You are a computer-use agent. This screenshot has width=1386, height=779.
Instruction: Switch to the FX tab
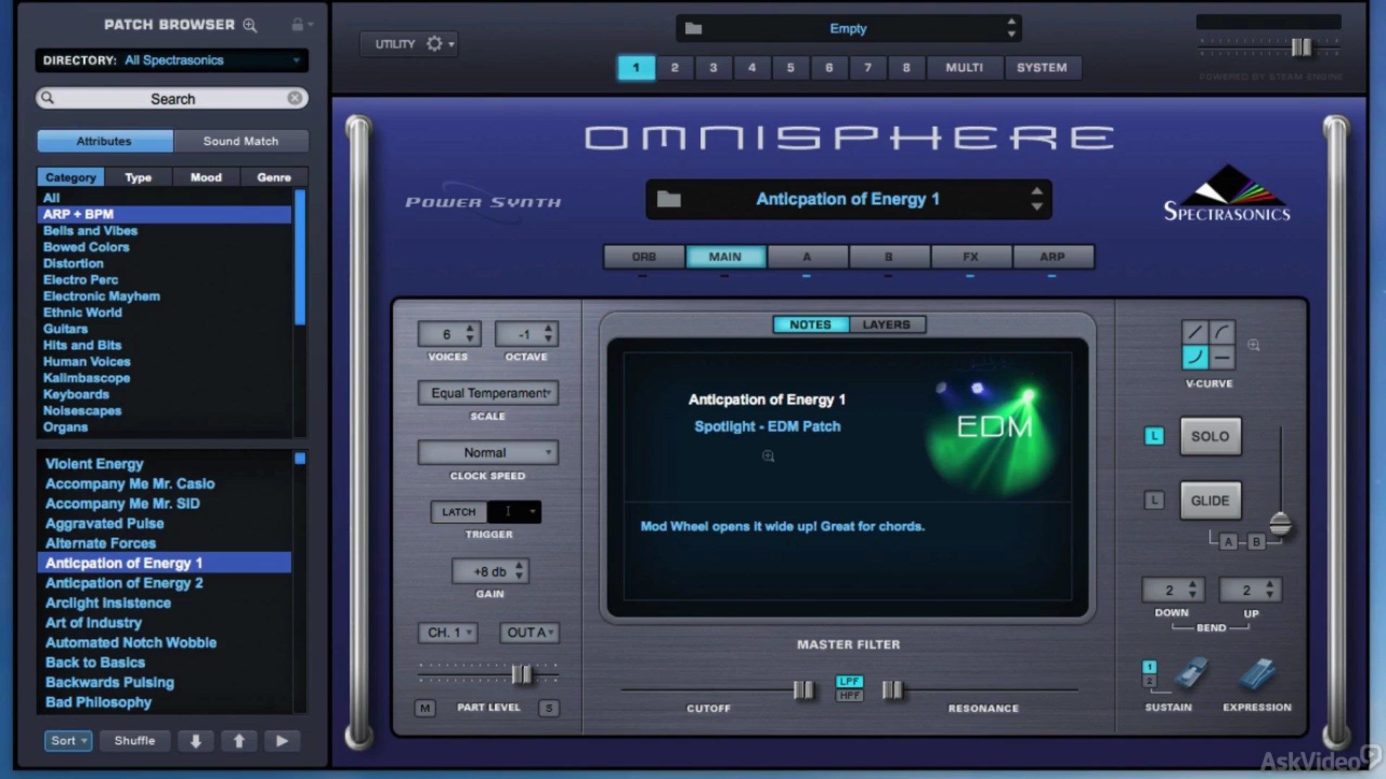coord(971,257)
